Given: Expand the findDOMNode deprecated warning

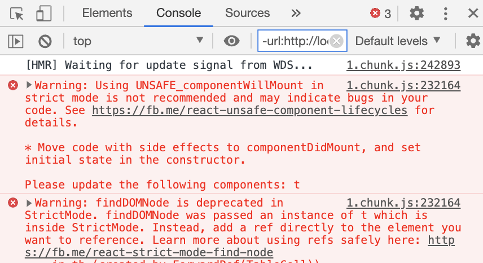Looking at the screenshot, I should tap(30, 203).
